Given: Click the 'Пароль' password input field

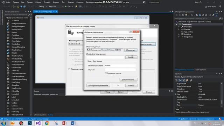Looking at the screenshot, I should point(120,70).
